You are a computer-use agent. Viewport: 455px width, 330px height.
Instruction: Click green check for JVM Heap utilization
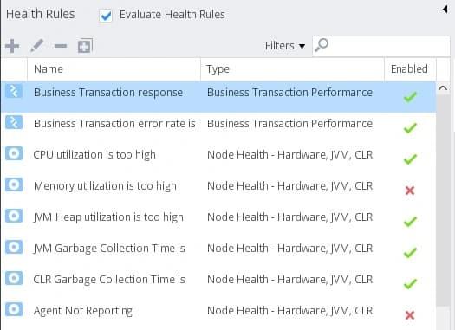[x=410, y=222]
